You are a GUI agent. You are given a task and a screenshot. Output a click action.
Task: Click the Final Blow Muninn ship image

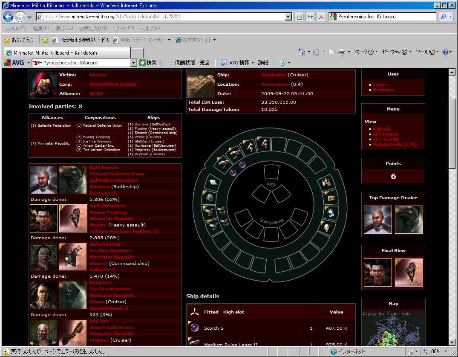pos(409,273)
